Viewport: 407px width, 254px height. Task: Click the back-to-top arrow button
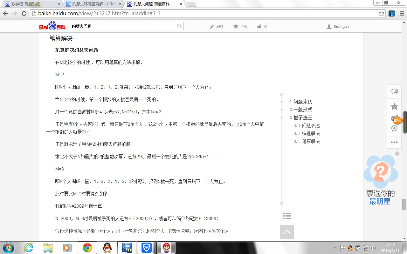[x=287, y=232]
